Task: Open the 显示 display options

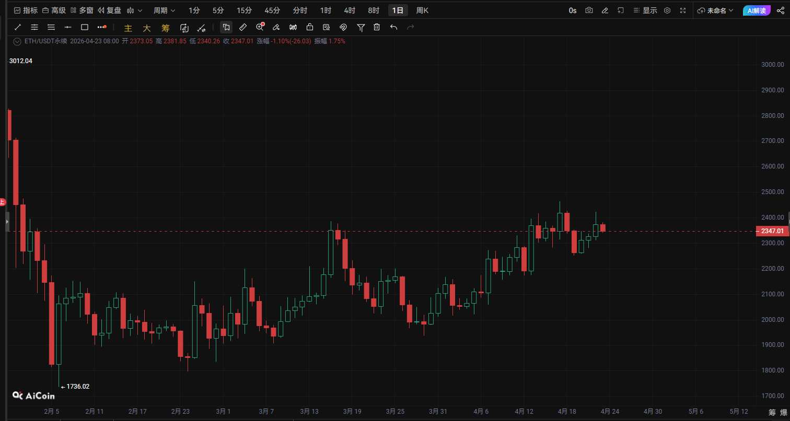Action: (x=645, y=10)
